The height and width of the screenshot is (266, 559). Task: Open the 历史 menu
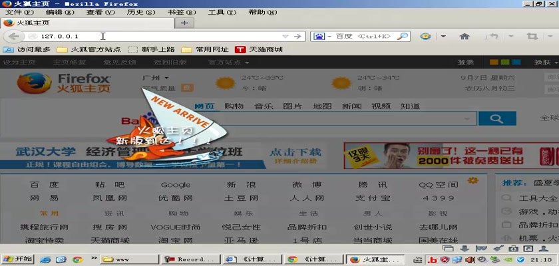coord(141,12)
